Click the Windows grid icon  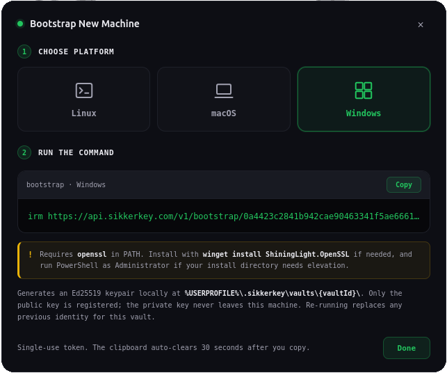(x=364, y=90)
